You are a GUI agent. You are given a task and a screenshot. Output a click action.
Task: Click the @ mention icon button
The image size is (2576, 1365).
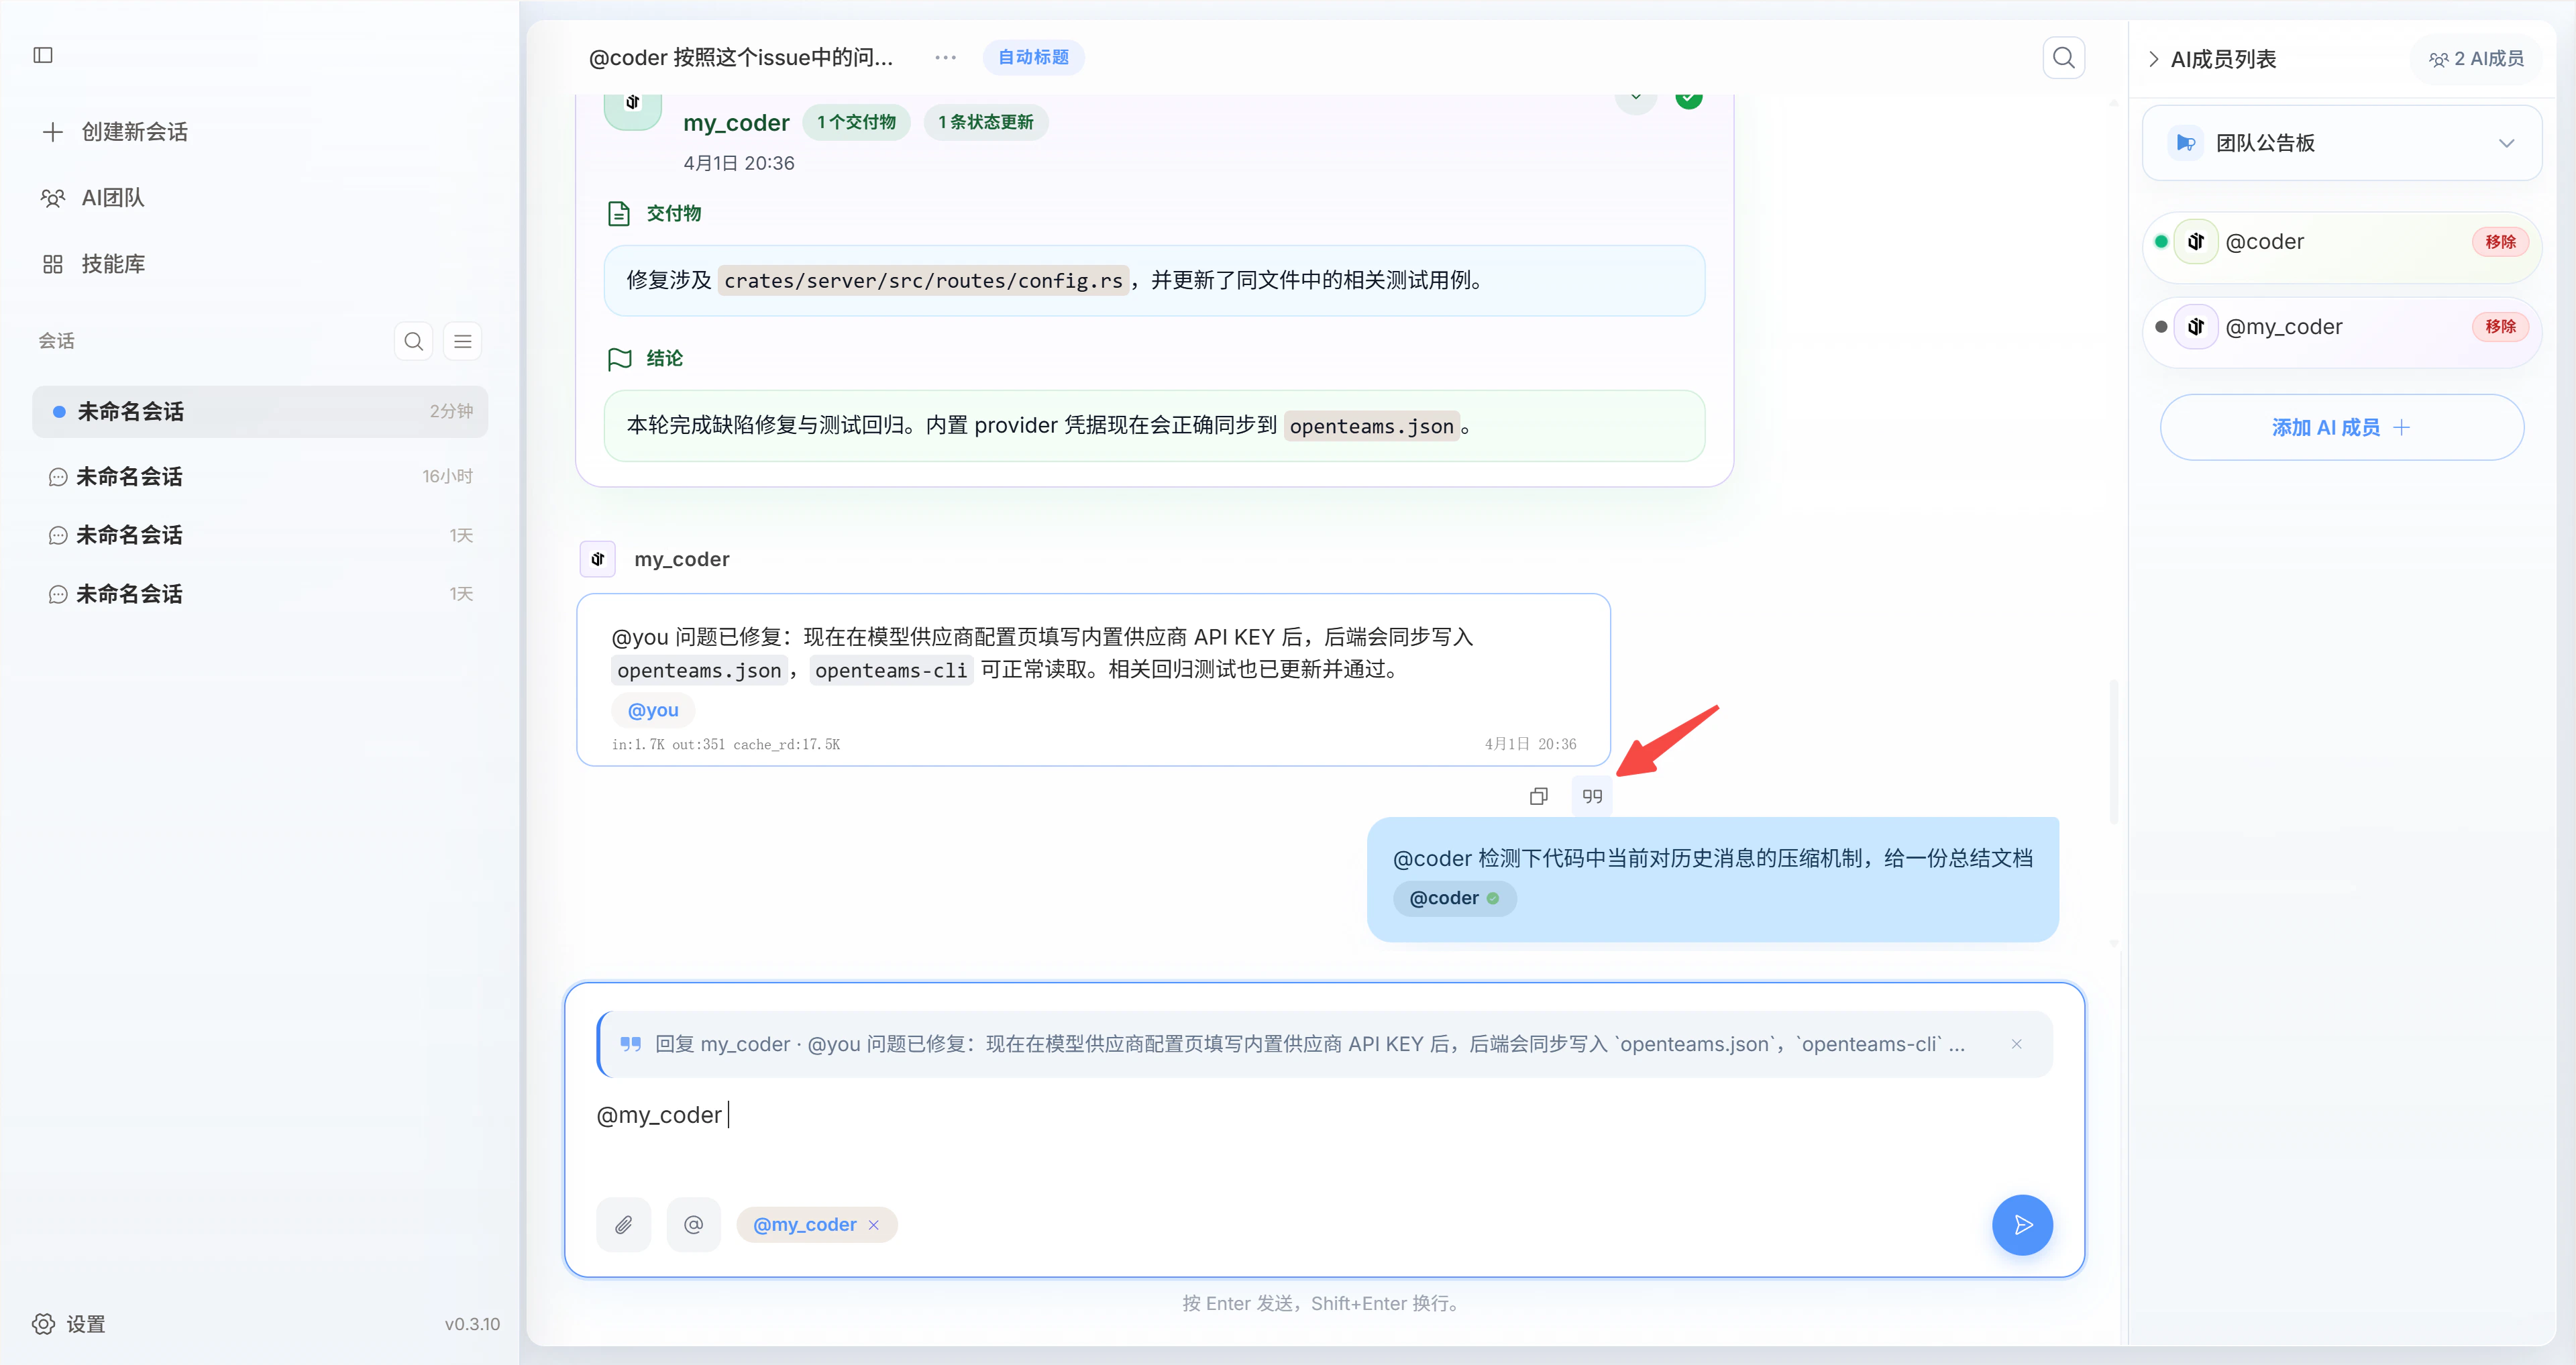tap(693, 1224)
